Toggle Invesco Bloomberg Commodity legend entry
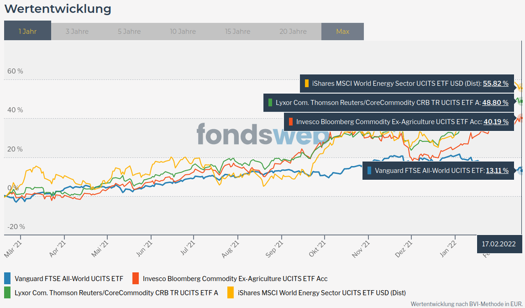 [x=235, y=279]
